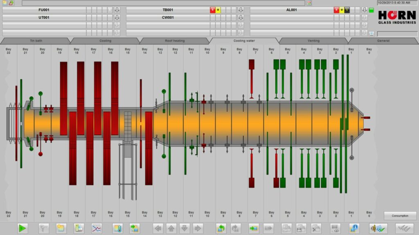The width and height of the screenshot is (419, 235).
Task: Open the thermometer temperature chart icon
Action: coord(117,228)
